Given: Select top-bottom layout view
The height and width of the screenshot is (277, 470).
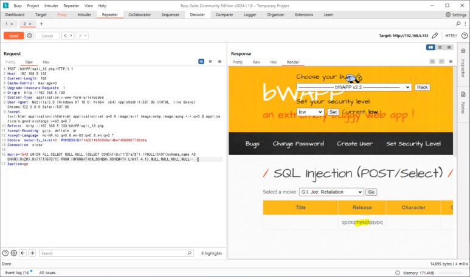Looking at the screenshot, I should coord(440,47).
